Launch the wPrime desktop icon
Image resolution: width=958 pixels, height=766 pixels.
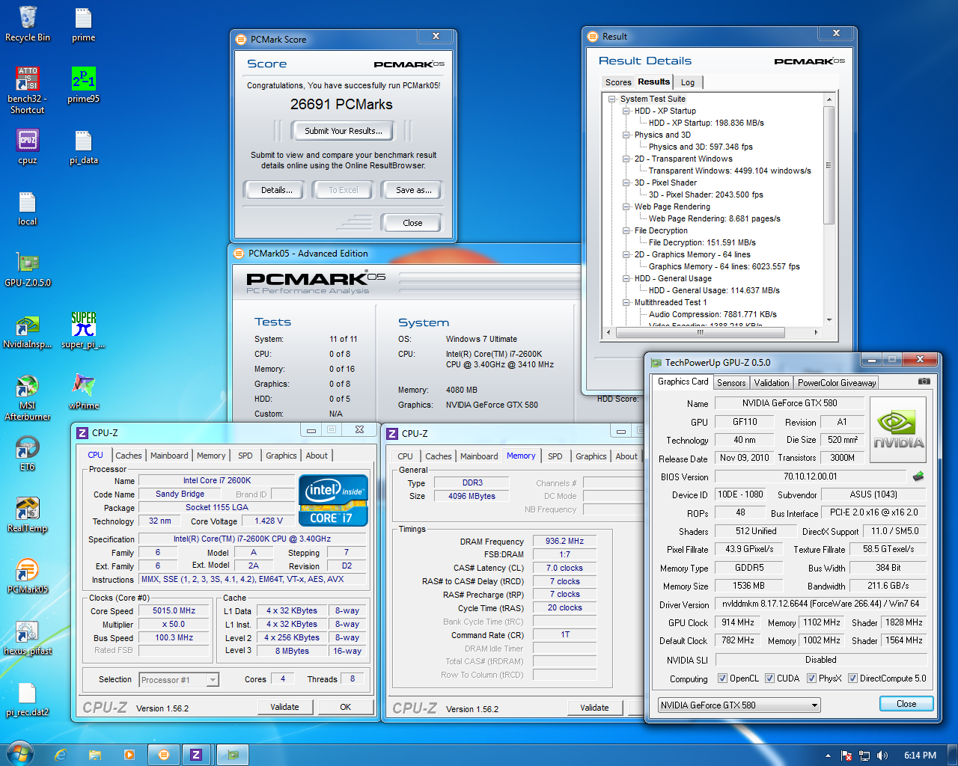(x=83, y=393)
